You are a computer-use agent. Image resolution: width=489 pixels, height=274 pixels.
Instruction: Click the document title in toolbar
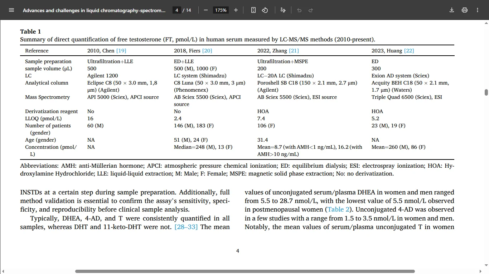click(x=94, y=10)
